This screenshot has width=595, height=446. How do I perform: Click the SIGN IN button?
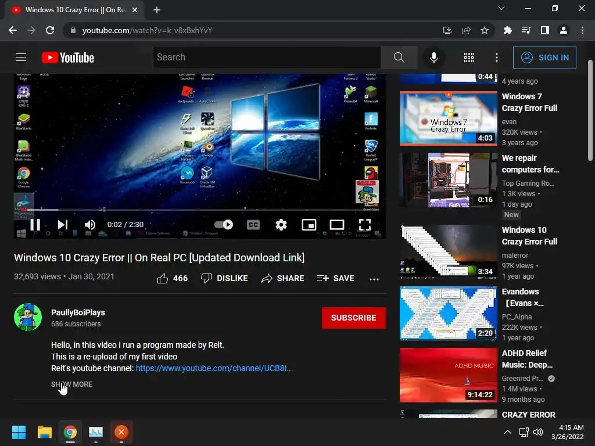[544, 57]
